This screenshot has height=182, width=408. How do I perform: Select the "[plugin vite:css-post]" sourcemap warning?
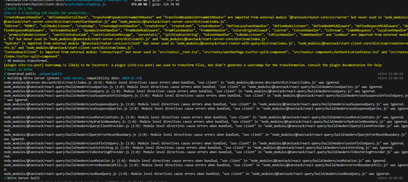(193, 65)
